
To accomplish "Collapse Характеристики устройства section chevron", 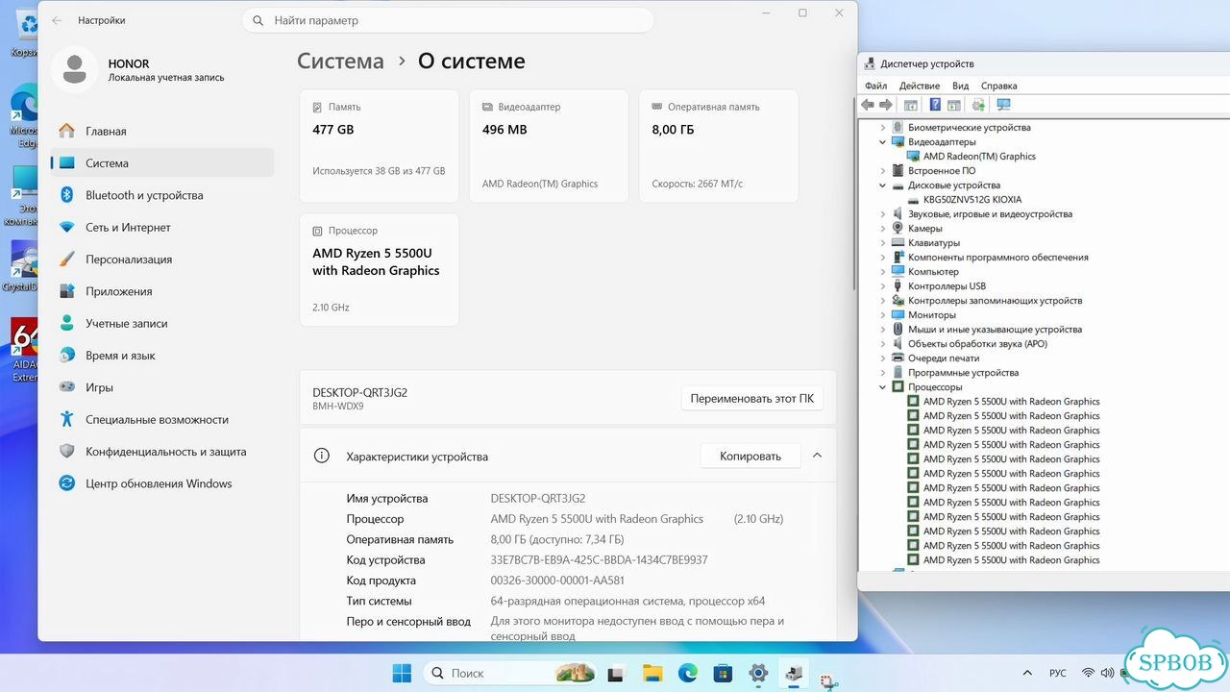I will pyautogui.click(x=817, y=456).
